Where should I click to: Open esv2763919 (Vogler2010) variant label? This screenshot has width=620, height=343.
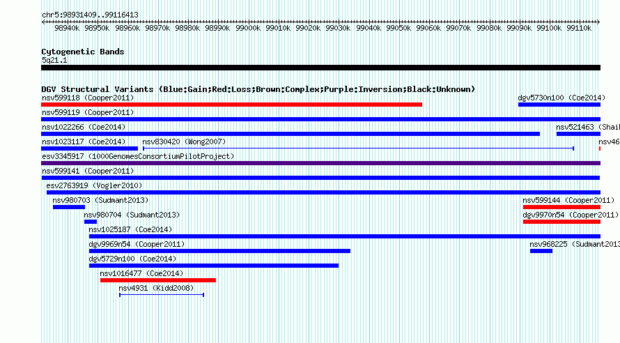click(x=94, y=185)
